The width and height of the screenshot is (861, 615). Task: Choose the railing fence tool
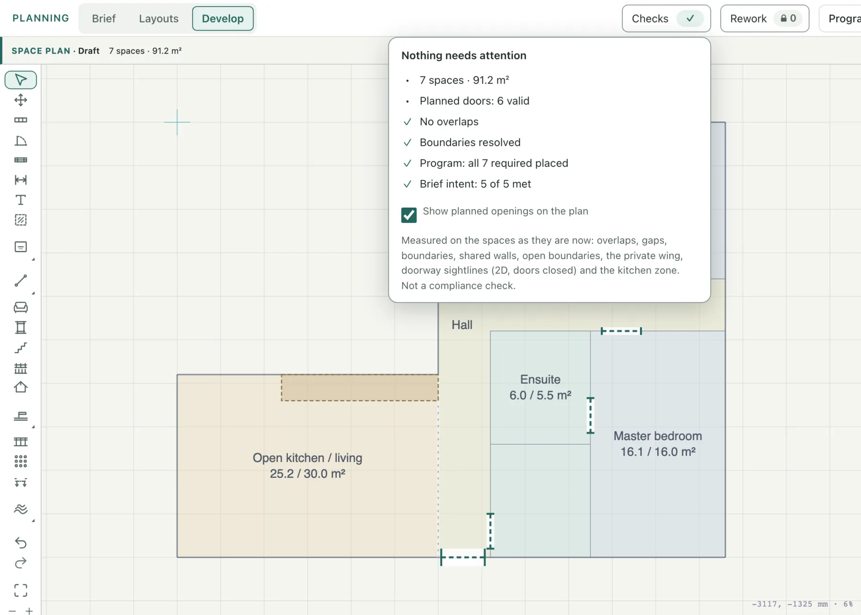point(21,368)
